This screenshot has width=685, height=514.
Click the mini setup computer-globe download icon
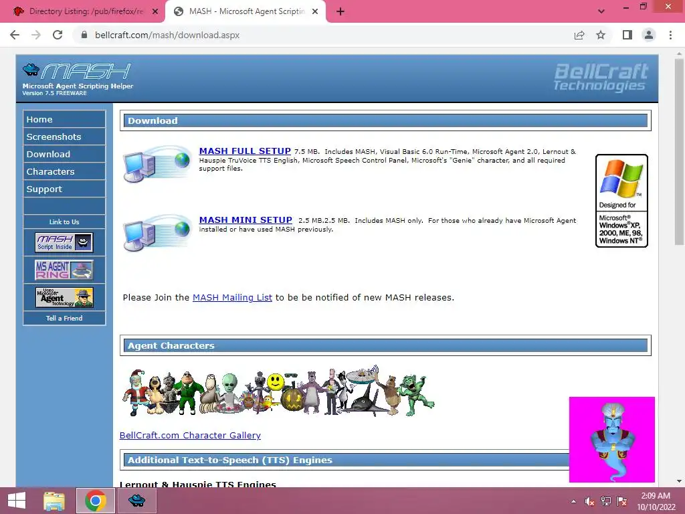tap(158, 233)
